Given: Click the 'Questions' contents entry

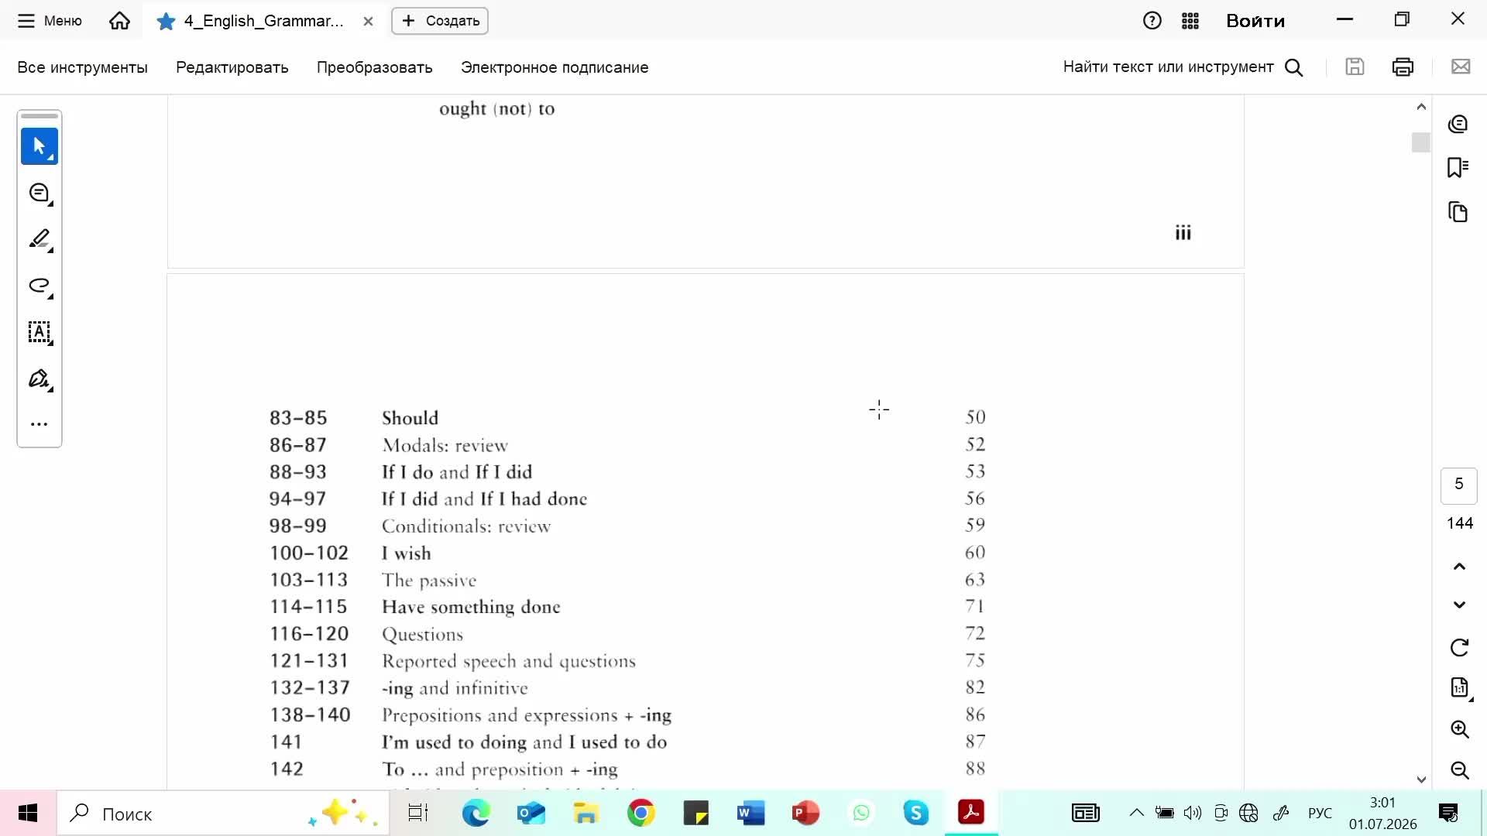Looking at the screenshot, I should [422, 635].
